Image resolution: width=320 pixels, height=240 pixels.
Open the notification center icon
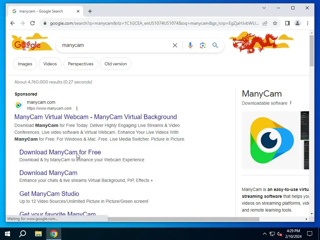point(310,234)
